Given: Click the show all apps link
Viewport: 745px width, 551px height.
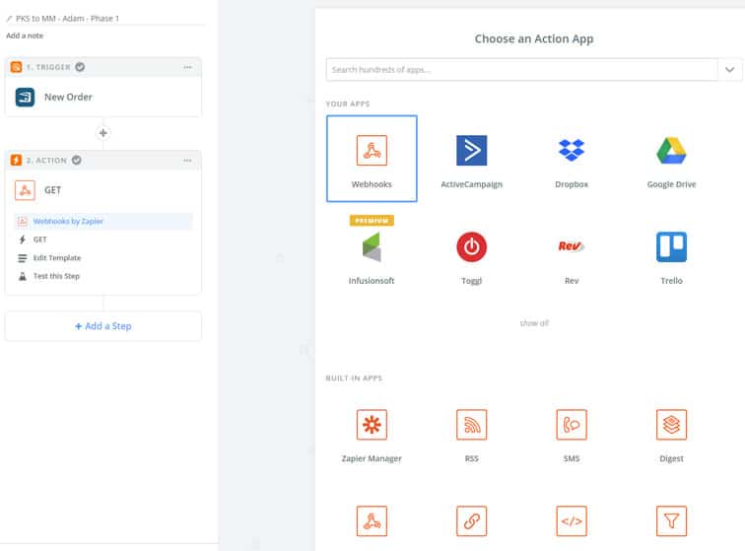Looking at the screenshot, I should (x=534, y=323).
